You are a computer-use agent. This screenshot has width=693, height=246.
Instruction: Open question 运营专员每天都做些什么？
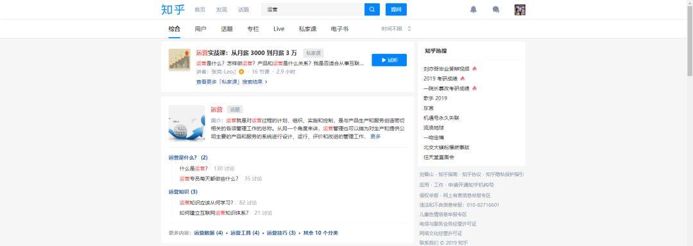click(209, 179)
